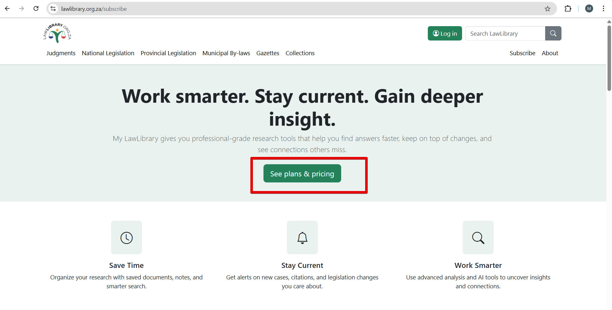612x310 pixels.
Task: Reload the page
Action: click(36, 9)
